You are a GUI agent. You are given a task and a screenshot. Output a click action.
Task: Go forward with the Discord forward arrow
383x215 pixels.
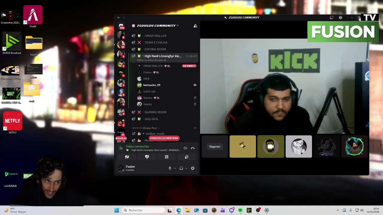pos(123,18)
